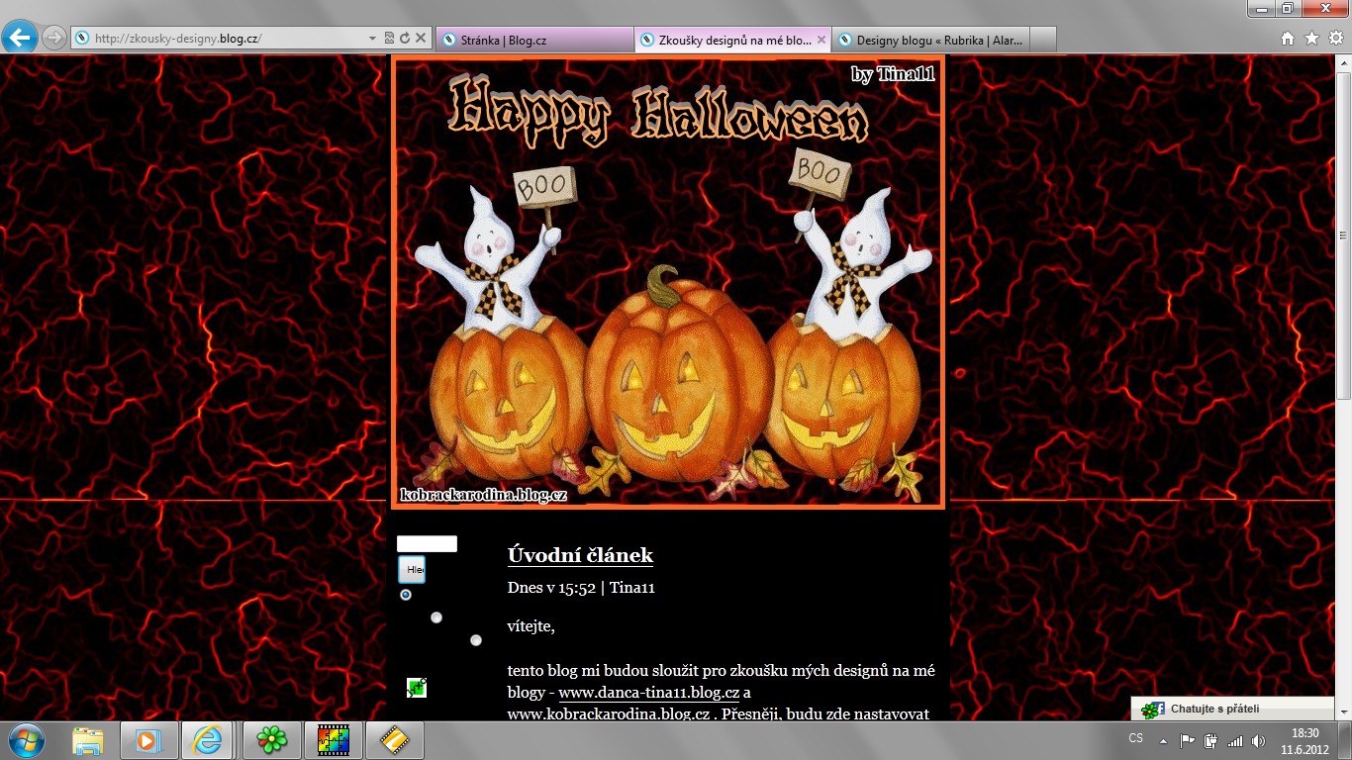Expand the address bar URL dropdown arrow

373,39
